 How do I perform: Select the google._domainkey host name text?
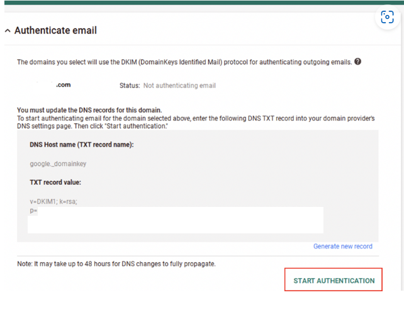(x=58, y=164)
